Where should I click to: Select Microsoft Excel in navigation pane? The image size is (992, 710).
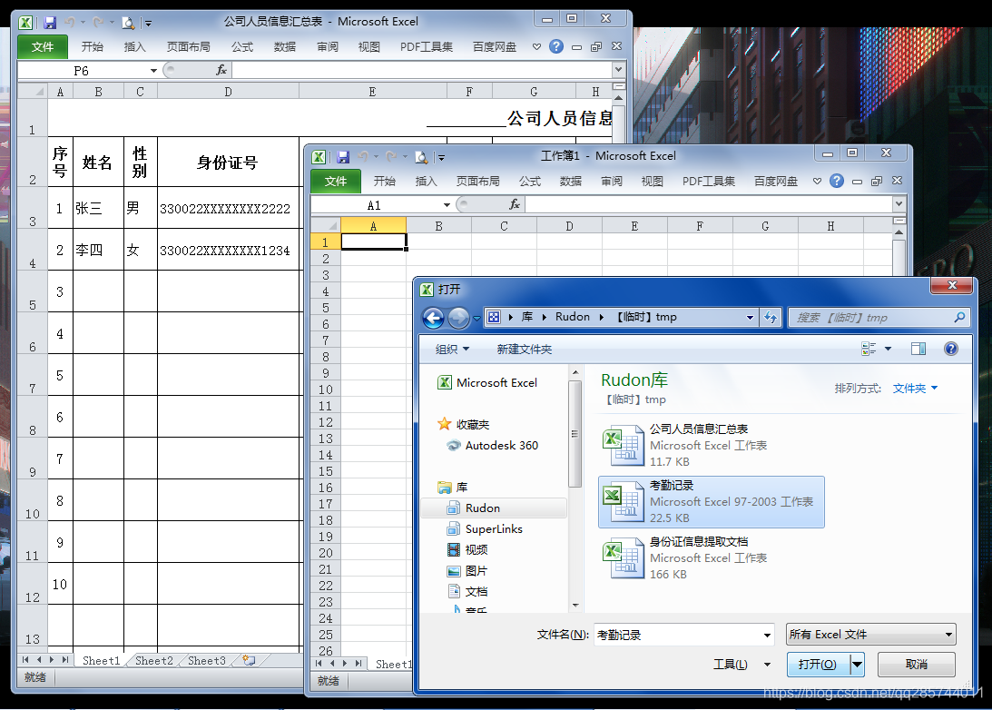(496, 383)
